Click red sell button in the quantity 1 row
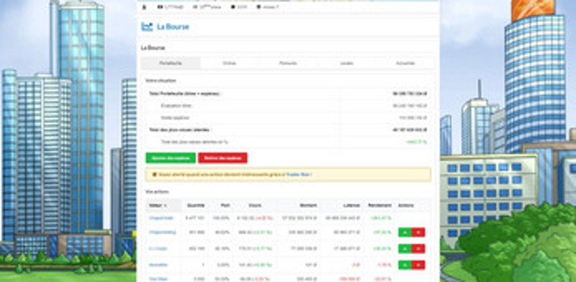 pos(418,265)
